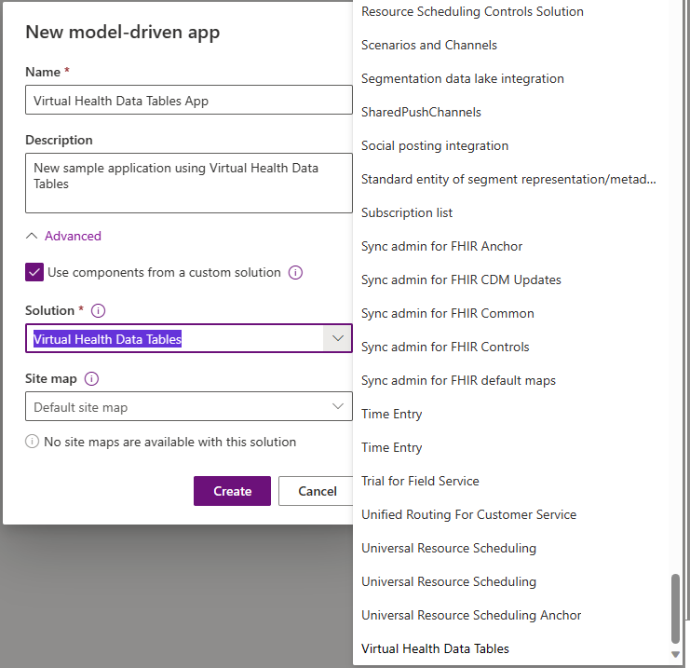690x668 pixels.
Task: Open the Solution dropdown arrow
Action: click(337, 338)
